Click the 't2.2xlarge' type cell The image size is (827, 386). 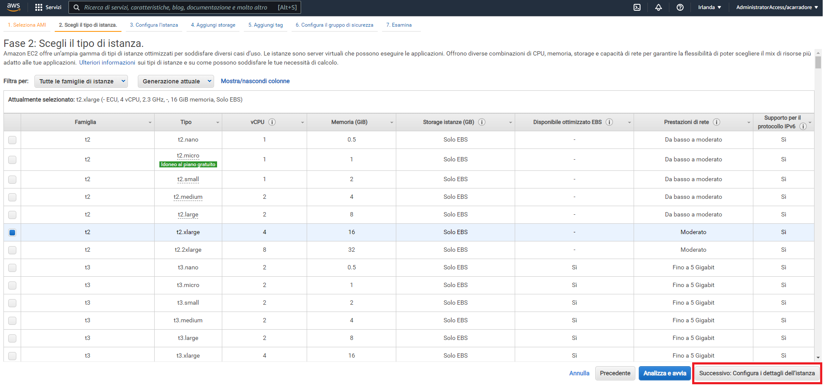tap(188, 250)
